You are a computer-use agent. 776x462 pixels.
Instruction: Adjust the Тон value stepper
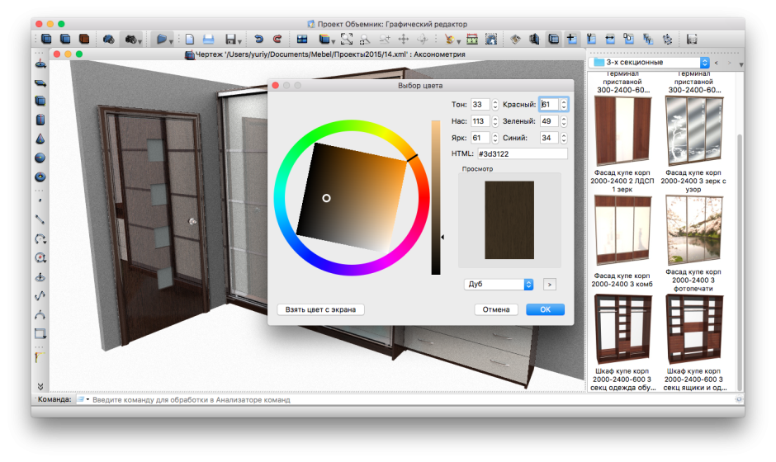point(495,105)
